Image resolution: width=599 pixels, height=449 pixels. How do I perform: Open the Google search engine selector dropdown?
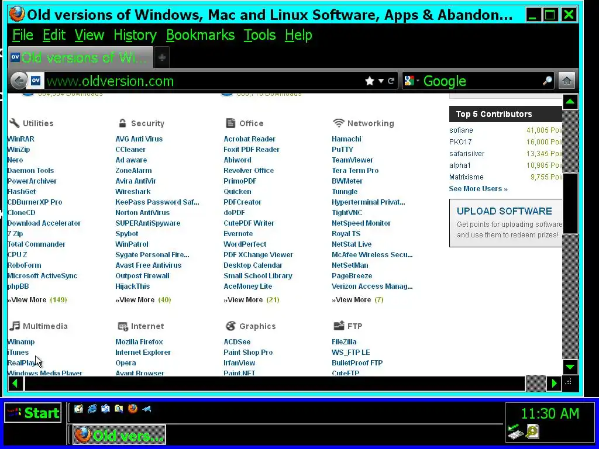412,81
